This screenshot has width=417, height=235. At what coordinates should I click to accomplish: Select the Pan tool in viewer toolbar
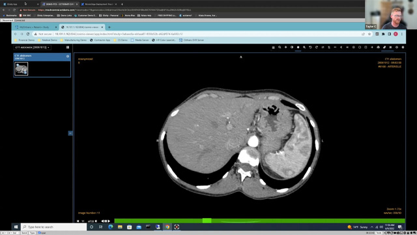tap(285, 48)
